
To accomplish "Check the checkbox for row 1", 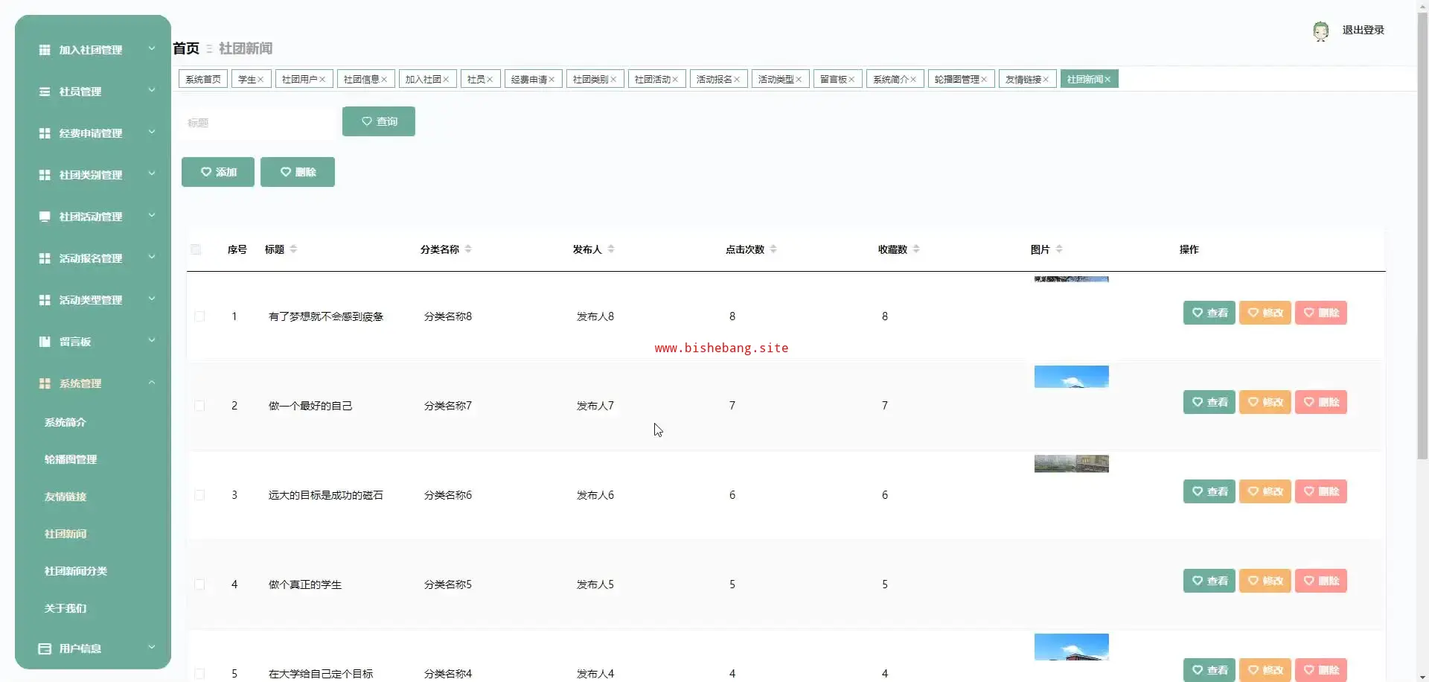I will (199, 316).
